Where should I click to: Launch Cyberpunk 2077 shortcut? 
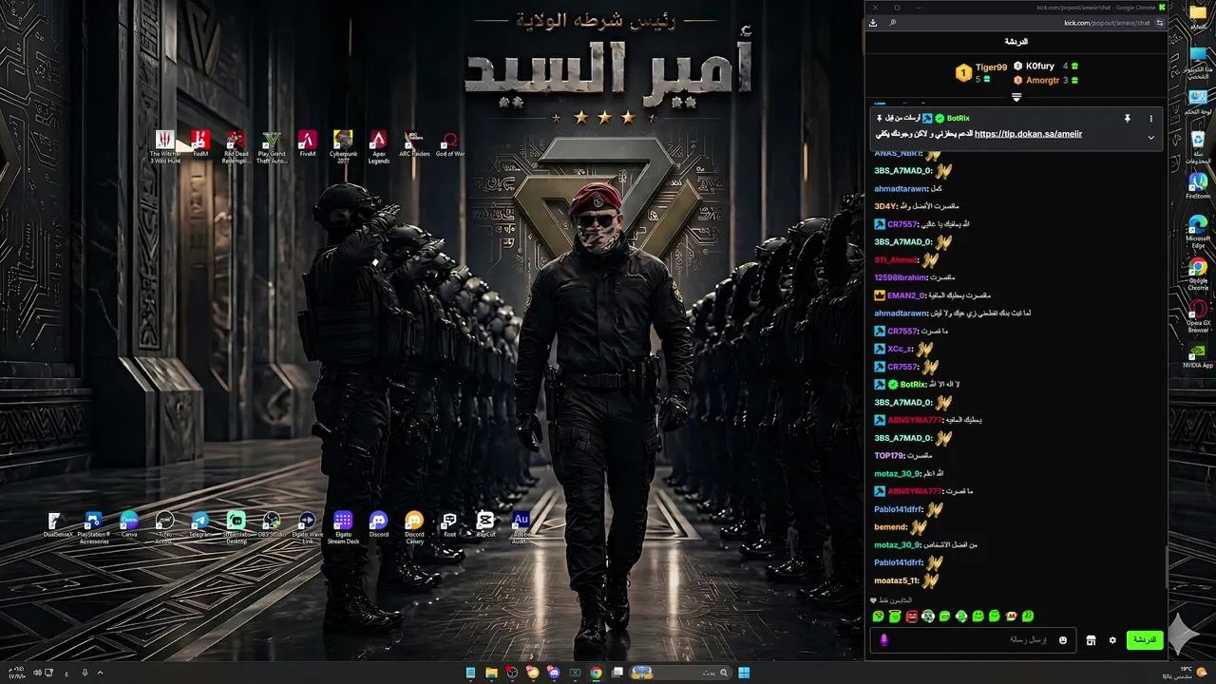coord(343,146)
